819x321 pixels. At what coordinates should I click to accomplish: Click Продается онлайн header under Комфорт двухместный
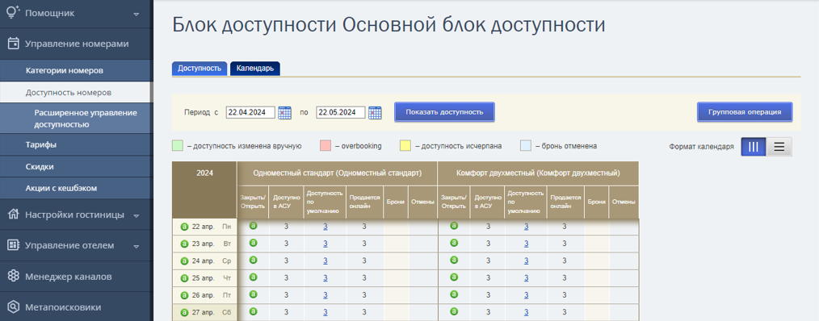click(x=565, y=202)
